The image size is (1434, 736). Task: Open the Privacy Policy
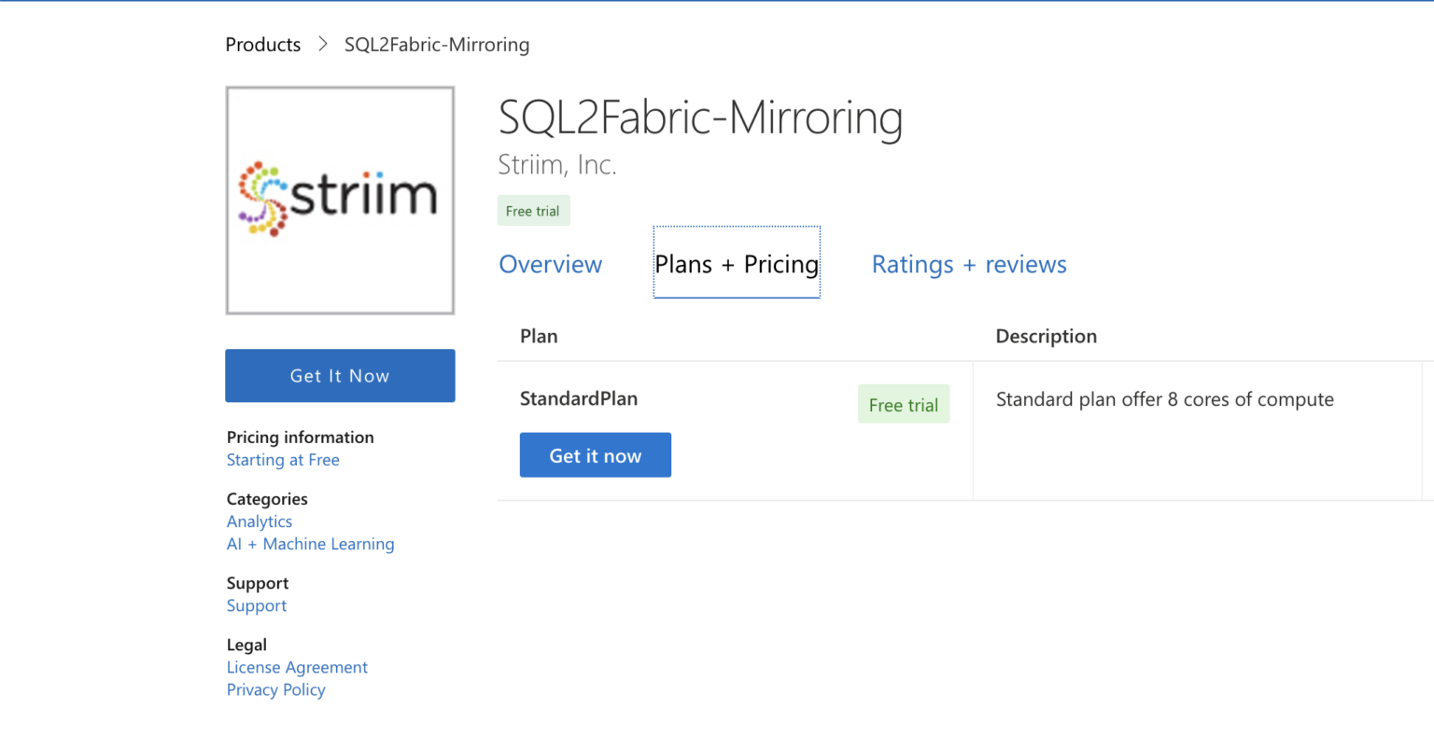click(275, 689)
